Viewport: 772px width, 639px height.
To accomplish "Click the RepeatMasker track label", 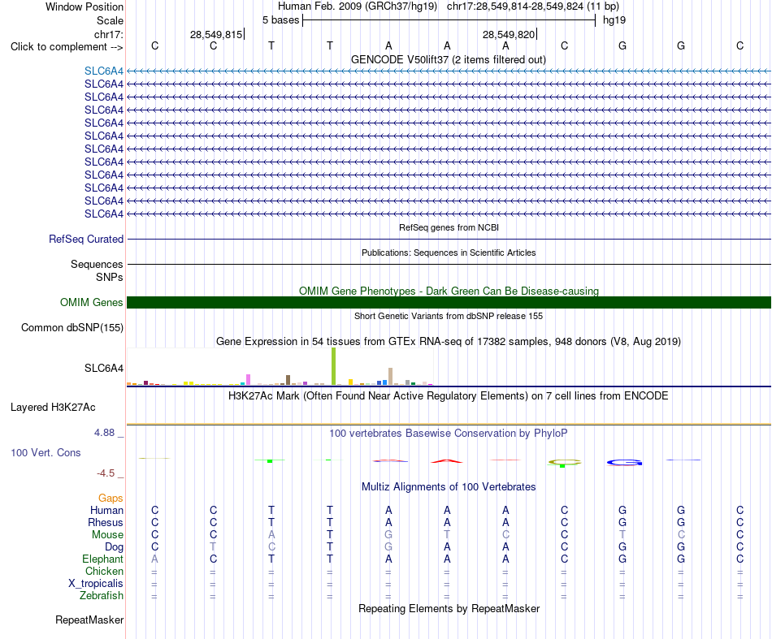I will (89, 620).
